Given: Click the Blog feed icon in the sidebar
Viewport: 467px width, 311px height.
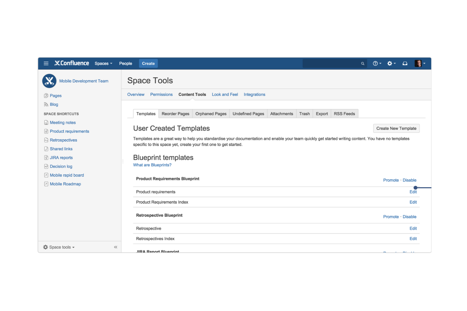Looking at the screenshot, I should (46, 104).
